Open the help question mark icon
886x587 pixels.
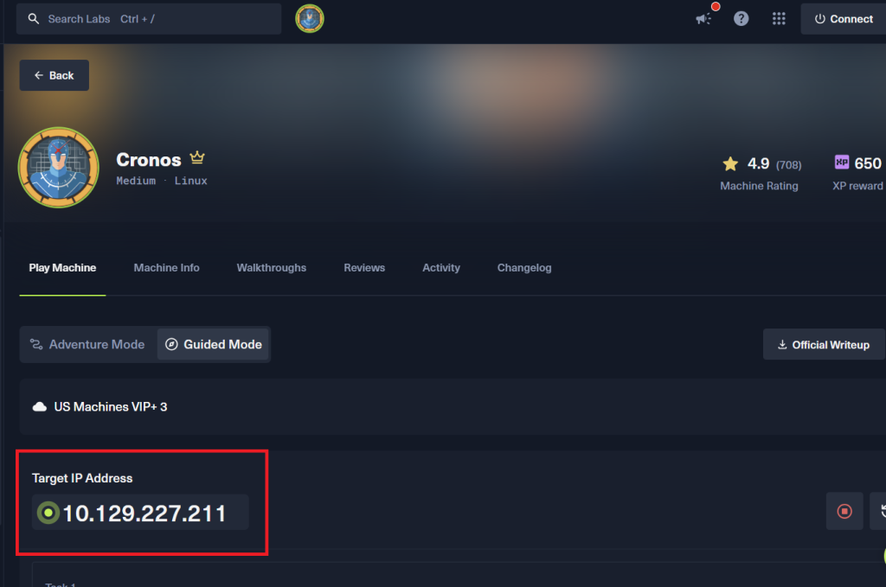click(741, 19)
